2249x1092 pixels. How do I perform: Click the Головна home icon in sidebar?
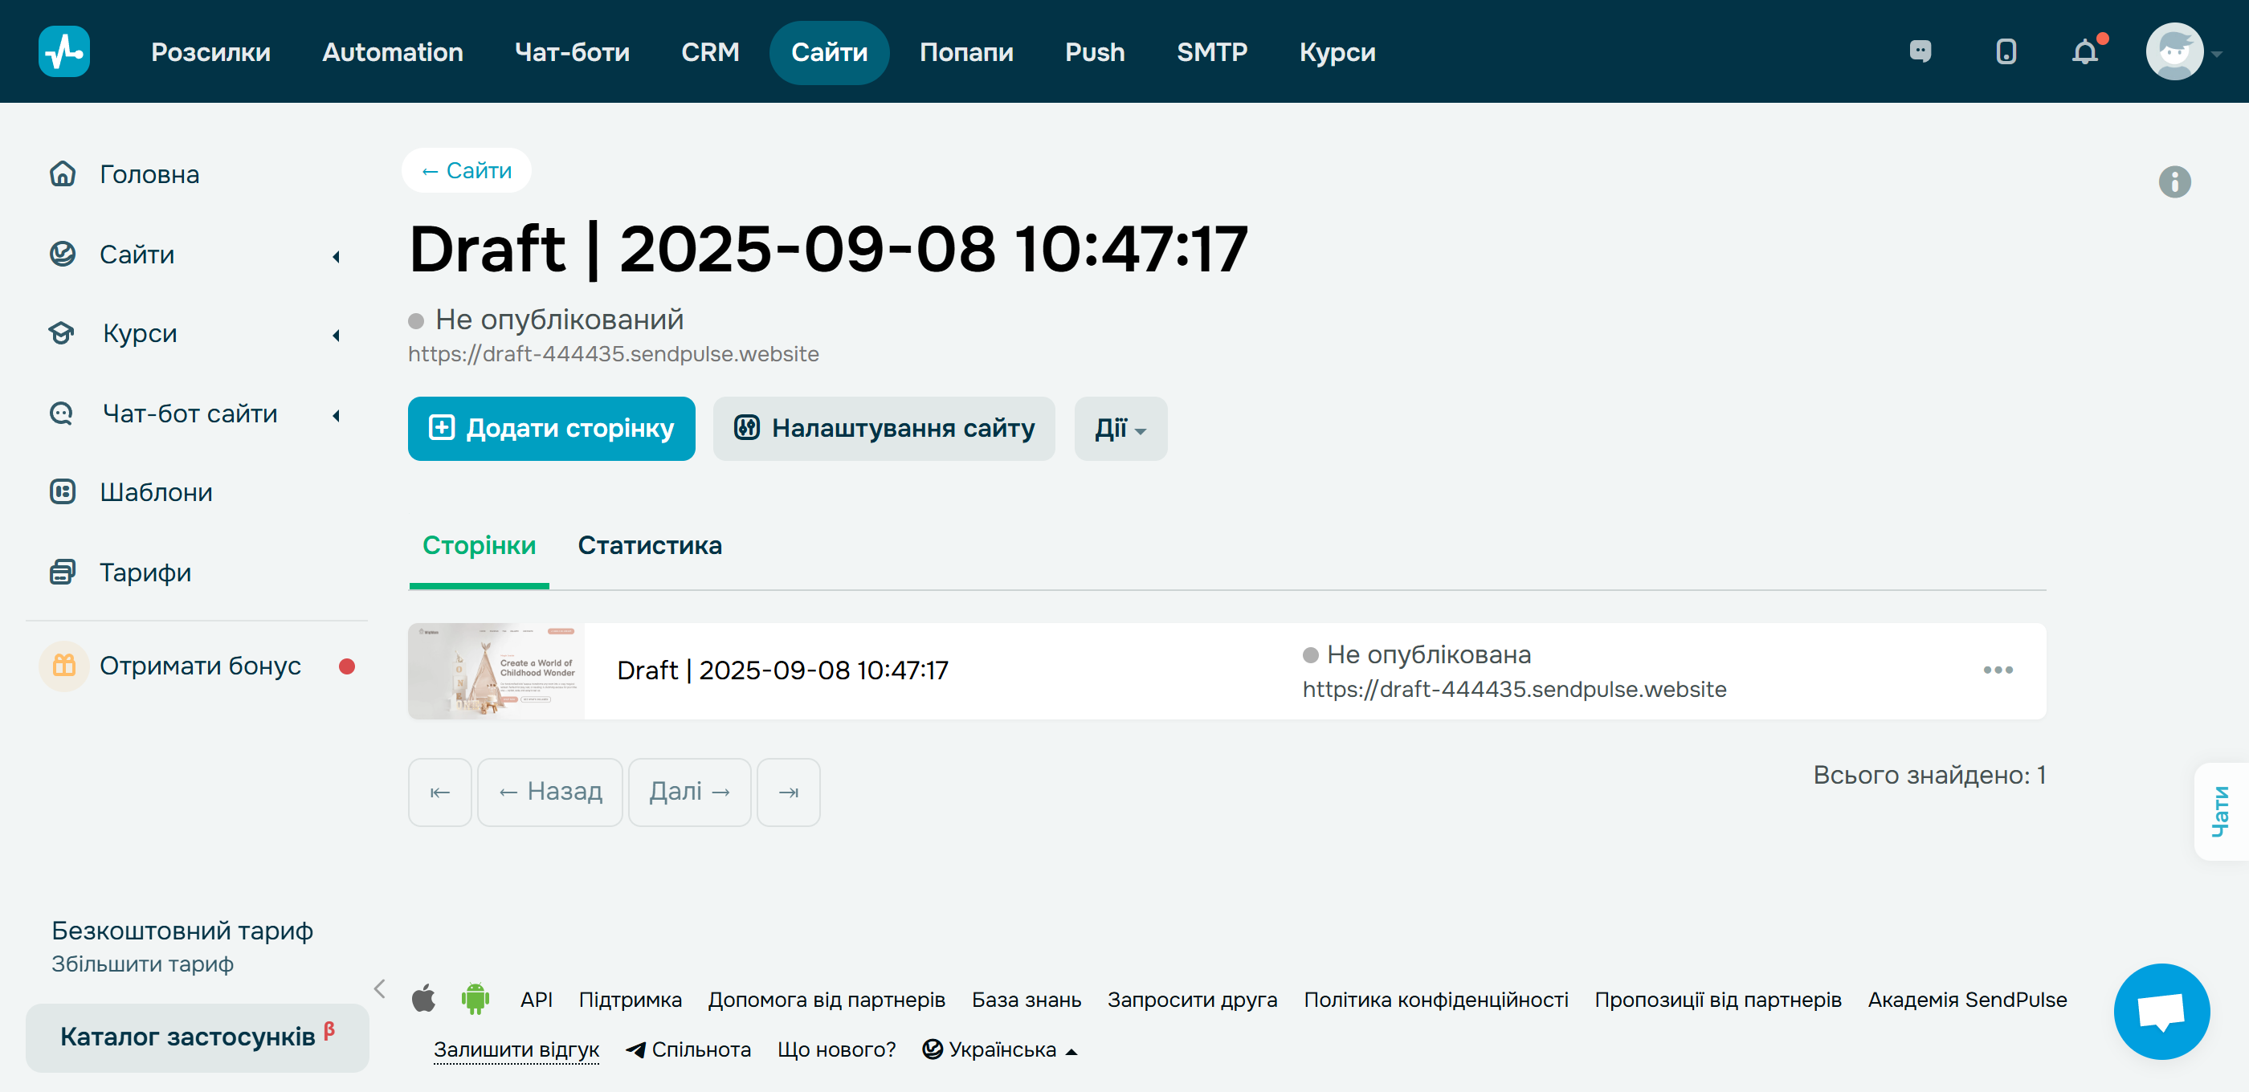point(62,173)
